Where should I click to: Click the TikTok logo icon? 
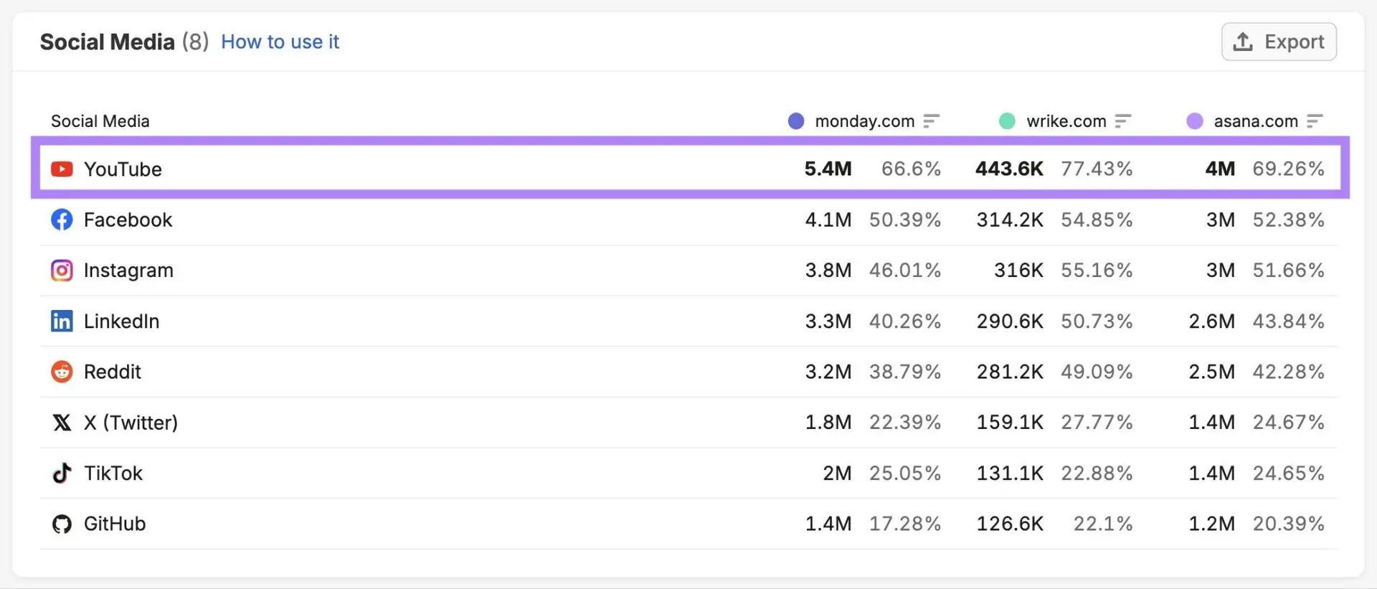point(62,473)
